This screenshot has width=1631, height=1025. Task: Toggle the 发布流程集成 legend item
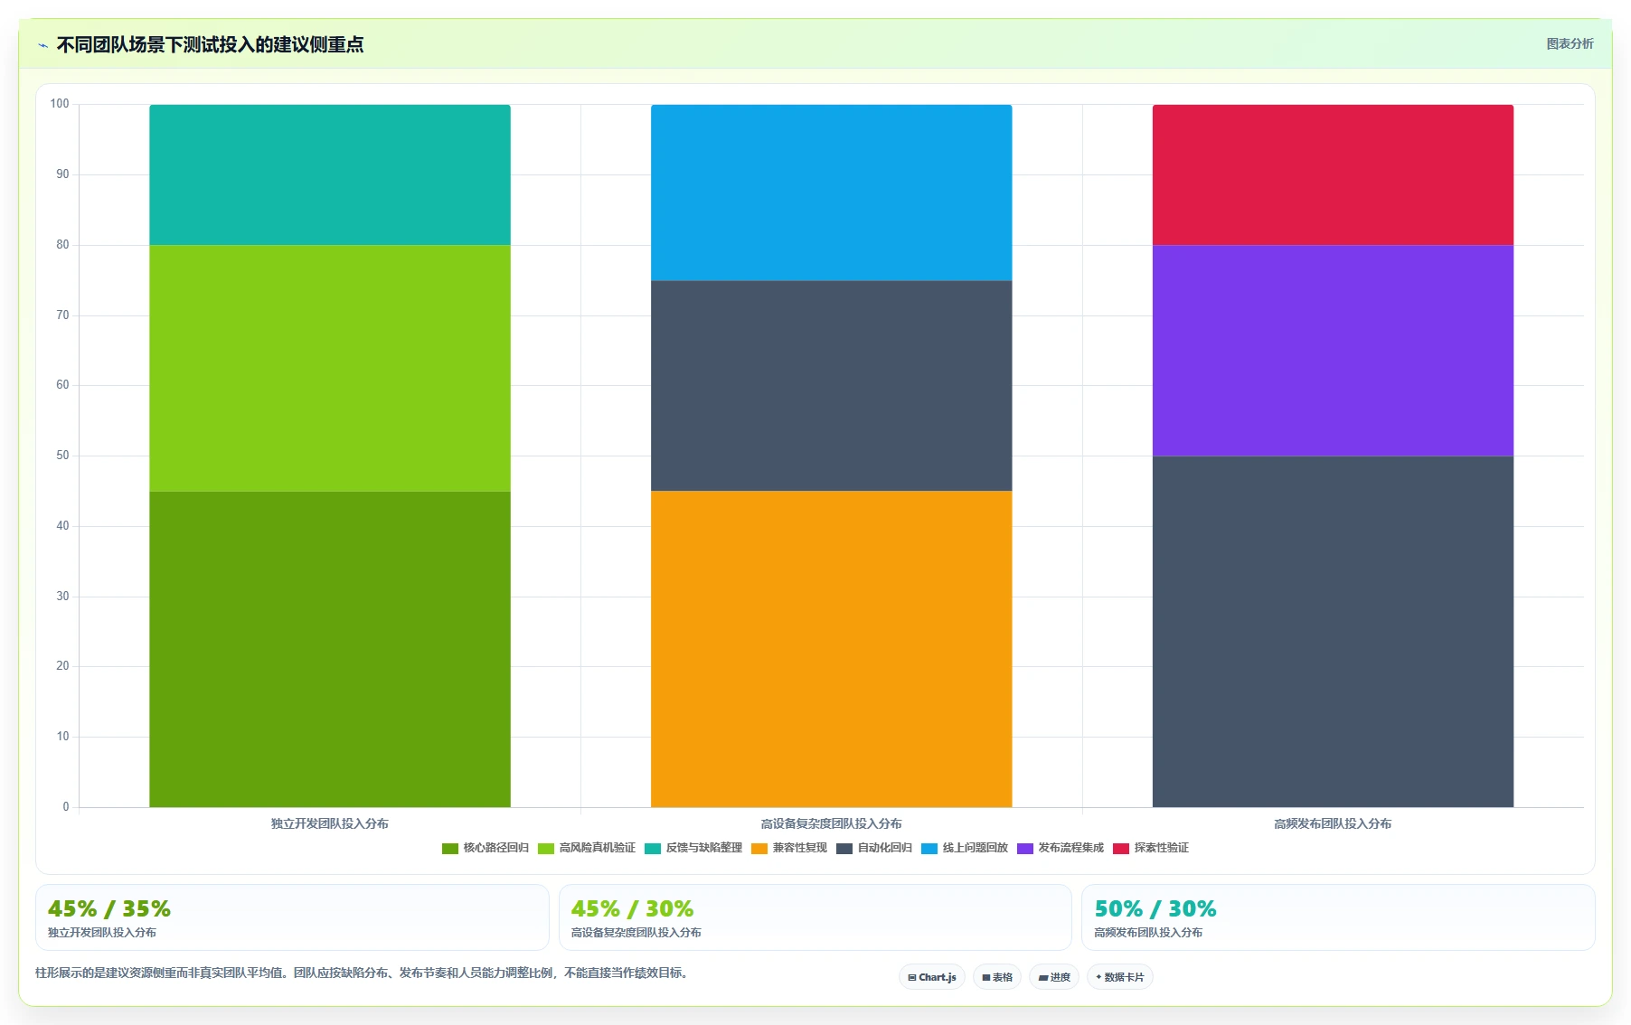1061,848
